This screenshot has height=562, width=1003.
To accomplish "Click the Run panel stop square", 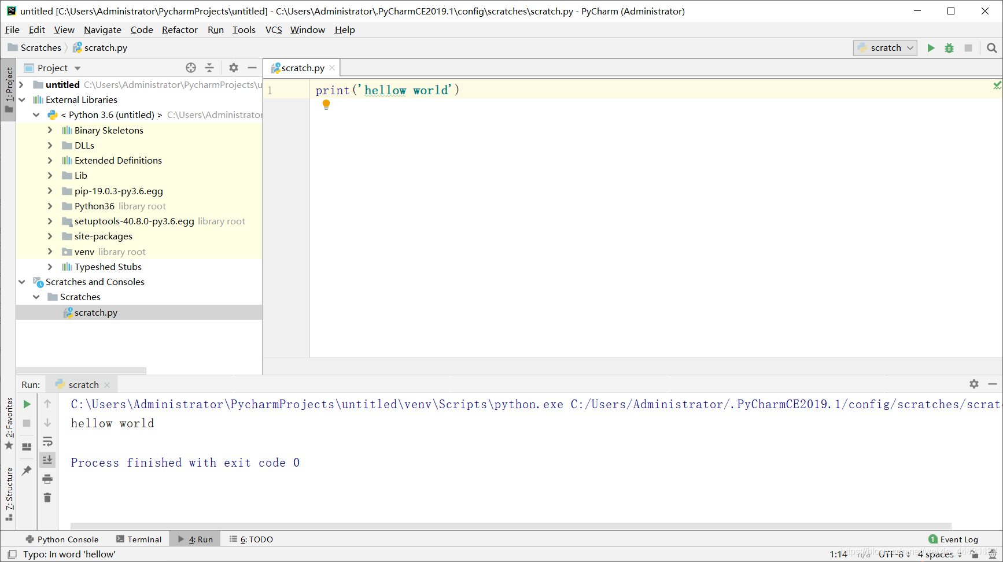I will (x=27, y=423).
